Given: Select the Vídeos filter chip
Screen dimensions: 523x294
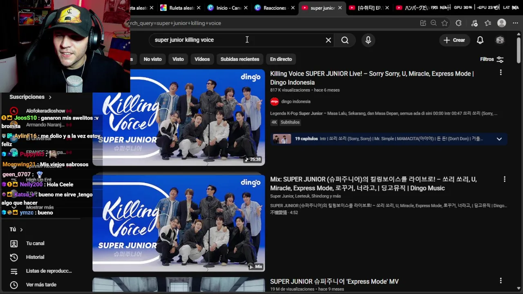Looking at the screenshot, I should pyautogui.click(x=202, y=59).
